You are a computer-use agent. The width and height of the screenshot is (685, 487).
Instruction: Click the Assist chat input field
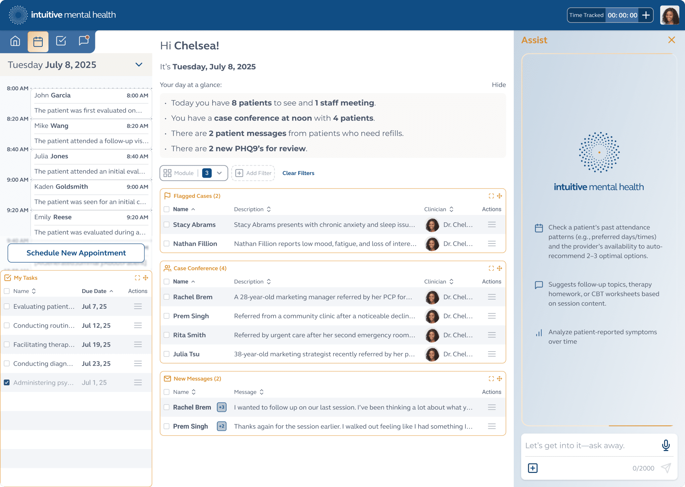point(588,445)
